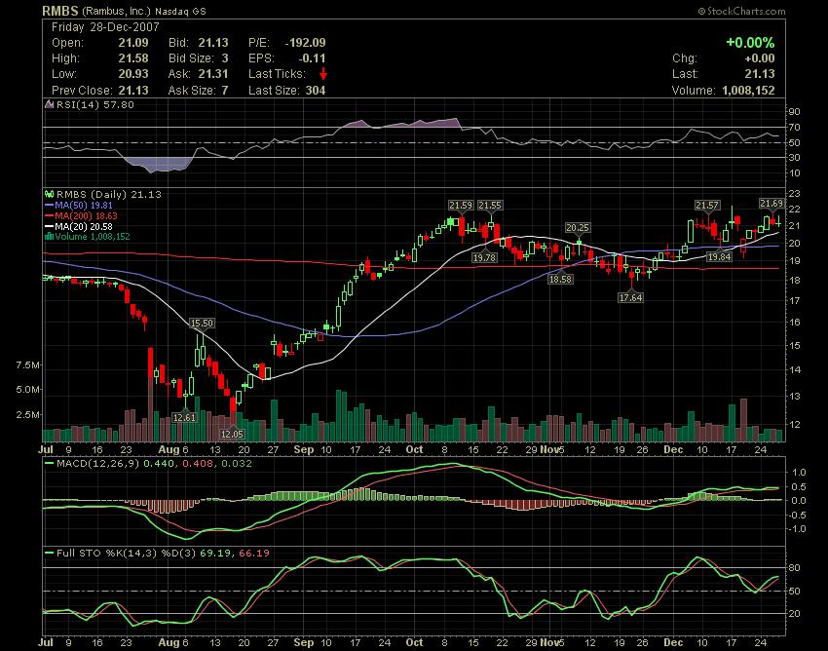Click the date 'Friday 28-Dec-2007'

[105, 27]
